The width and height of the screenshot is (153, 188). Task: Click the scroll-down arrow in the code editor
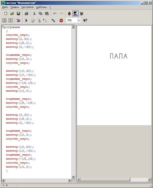(x=73, y=177)
